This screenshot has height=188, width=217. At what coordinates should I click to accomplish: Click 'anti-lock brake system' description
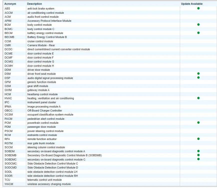point(41,8)
